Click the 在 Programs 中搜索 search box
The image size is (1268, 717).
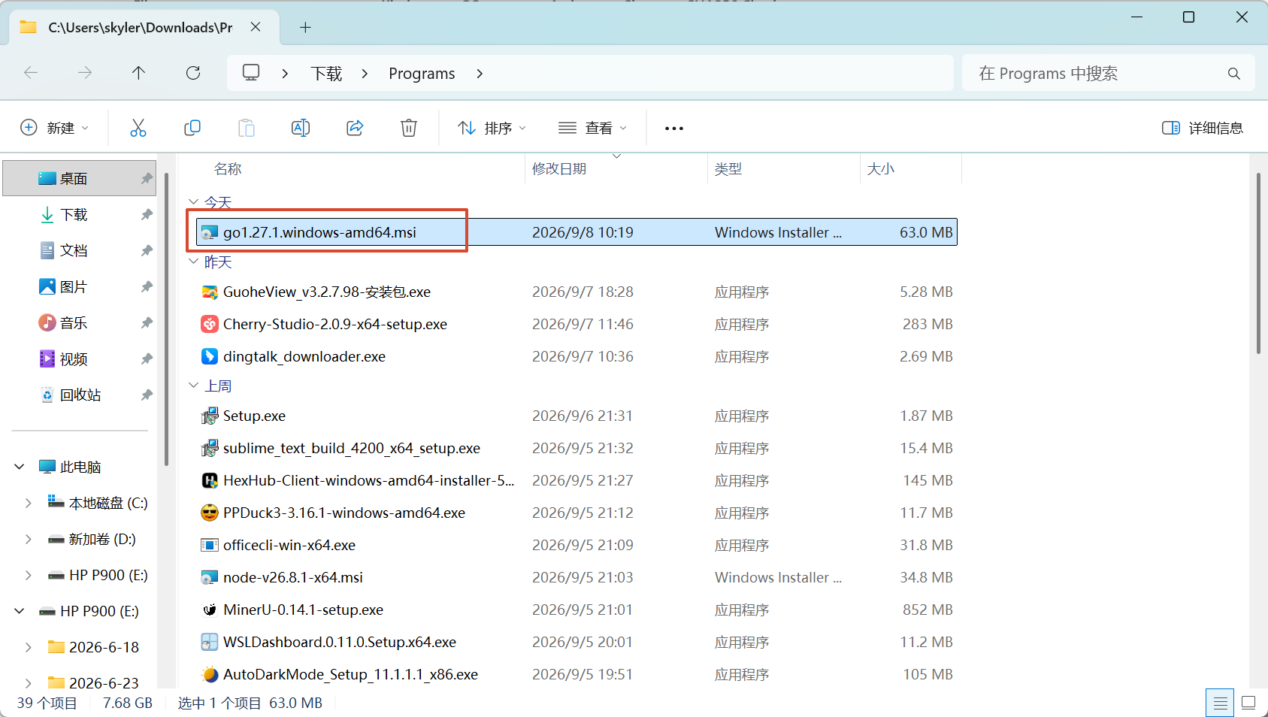[x=1109, y=73]
